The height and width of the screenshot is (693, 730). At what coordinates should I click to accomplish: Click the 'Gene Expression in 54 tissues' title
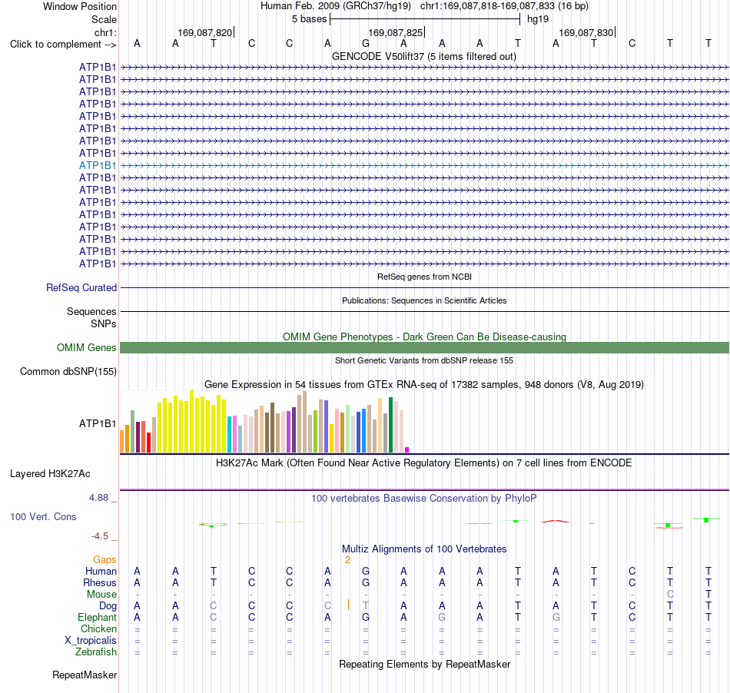click(424, 385)
